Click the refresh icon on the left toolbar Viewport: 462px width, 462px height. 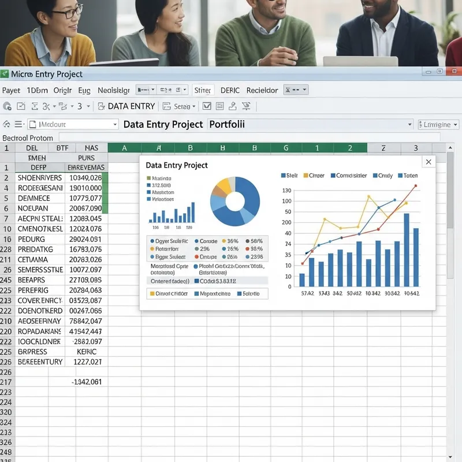point(7,106)
